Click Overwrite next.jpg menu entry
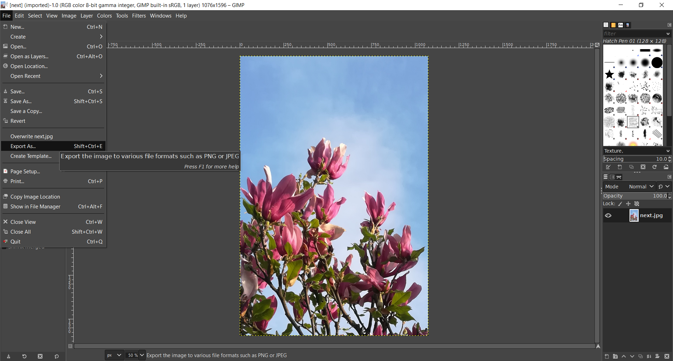 pyautogui.click(x=32, y=136)
